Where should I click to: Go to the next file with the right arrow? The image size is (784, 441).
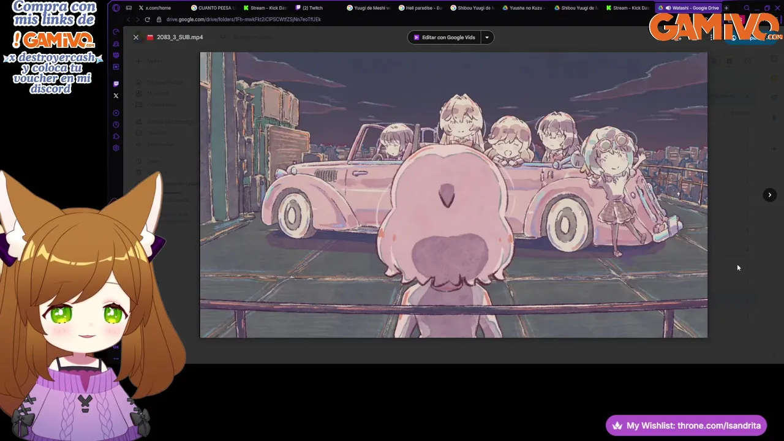pos(769,195)
